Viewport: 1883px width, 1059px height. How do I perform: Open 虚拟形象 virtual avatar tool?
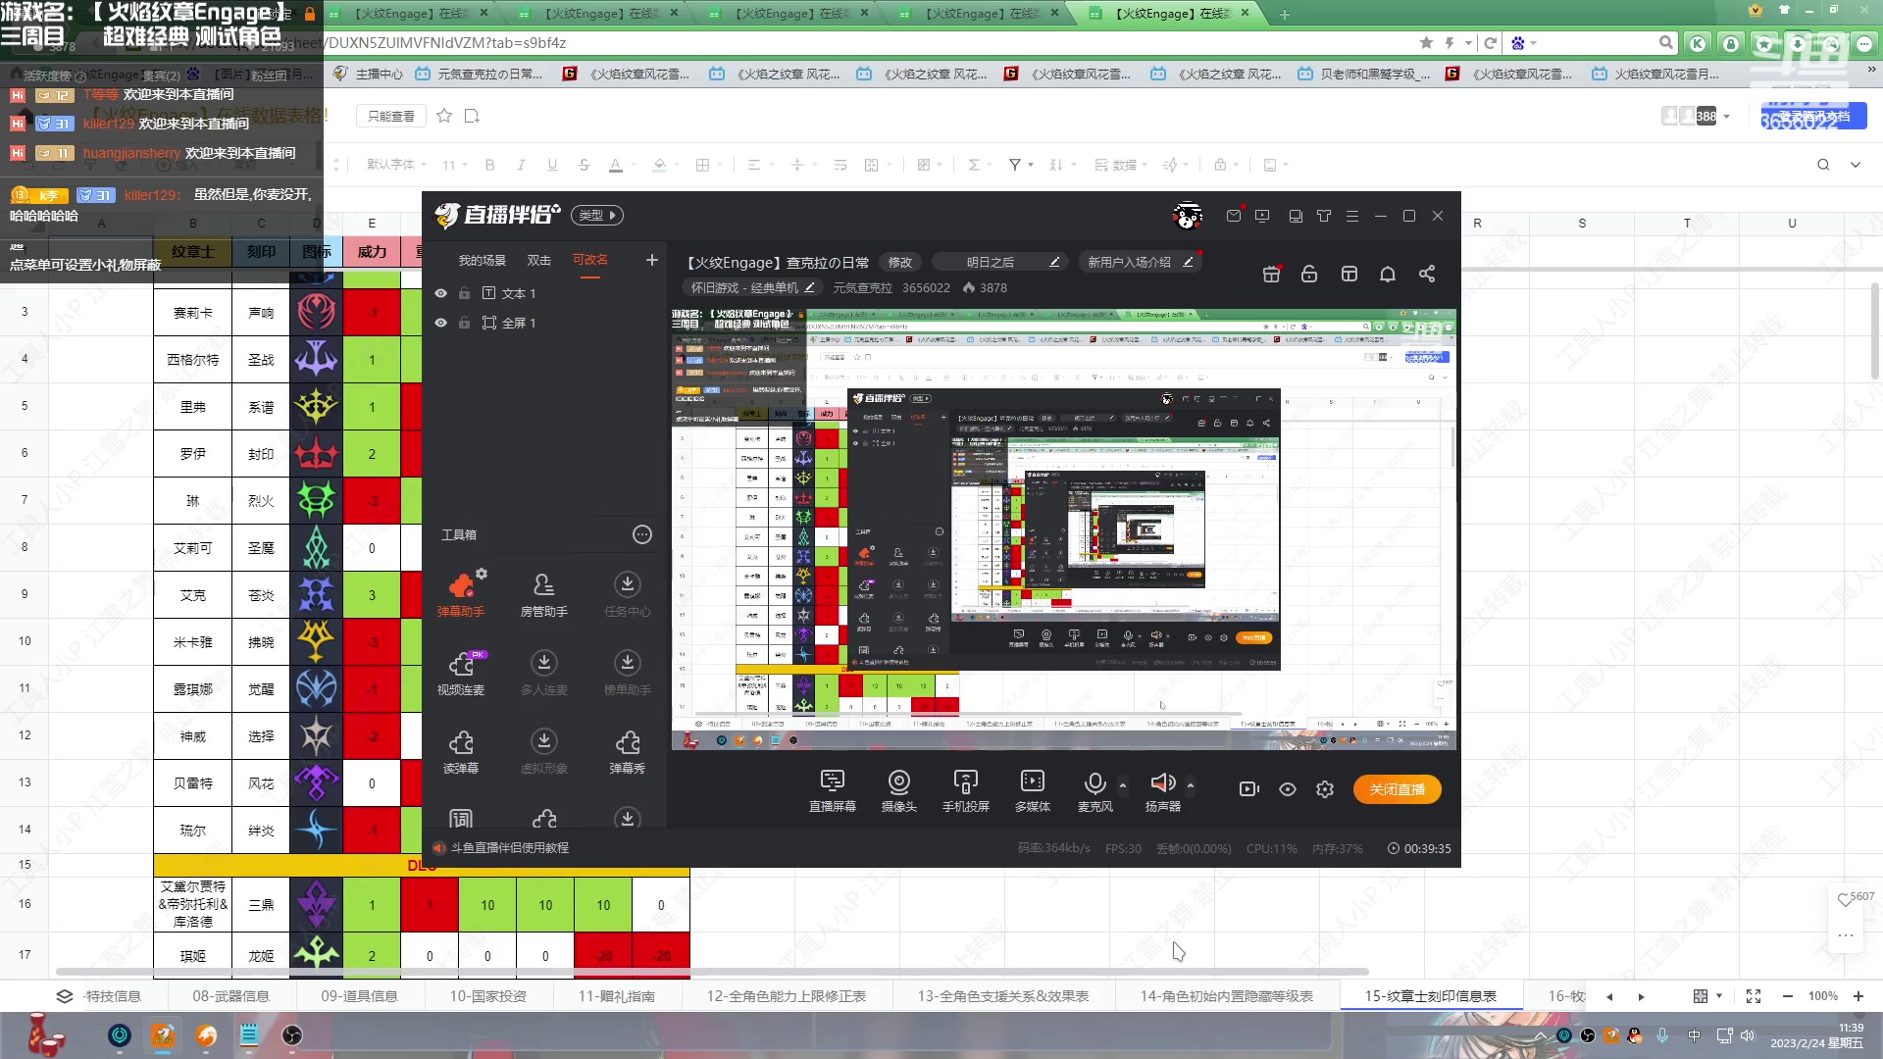coord(543,751)
